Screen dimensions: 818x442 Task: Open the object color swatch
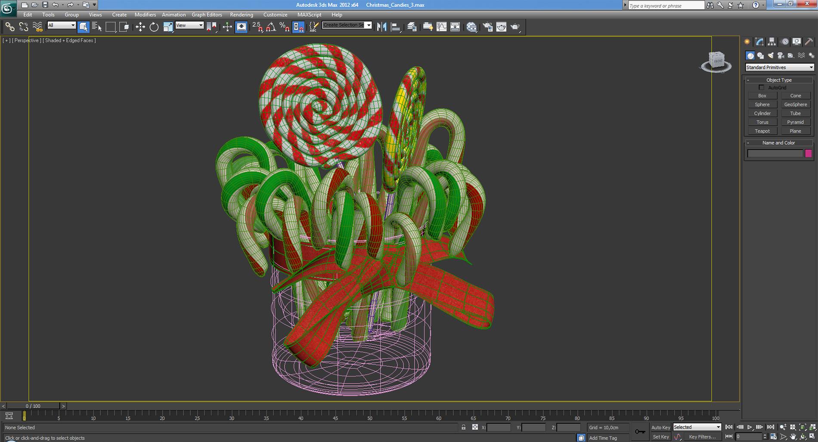[x=809, y=154]
